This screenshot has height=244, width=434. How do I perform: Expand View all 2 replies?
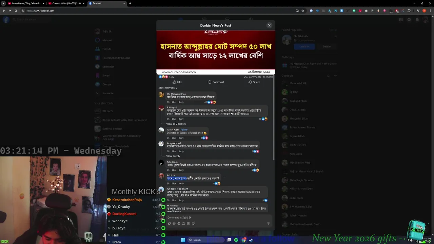coord(176,124)
